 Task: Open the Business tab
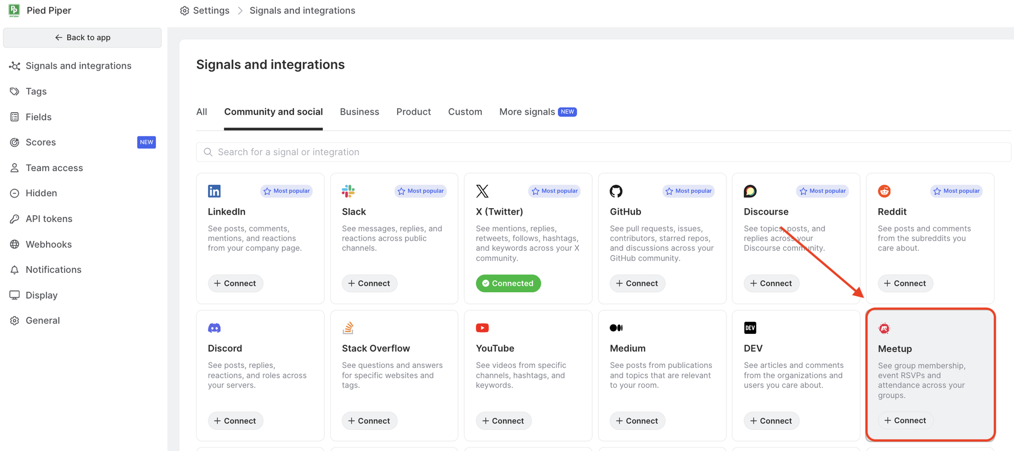click(x=359, y=112)
